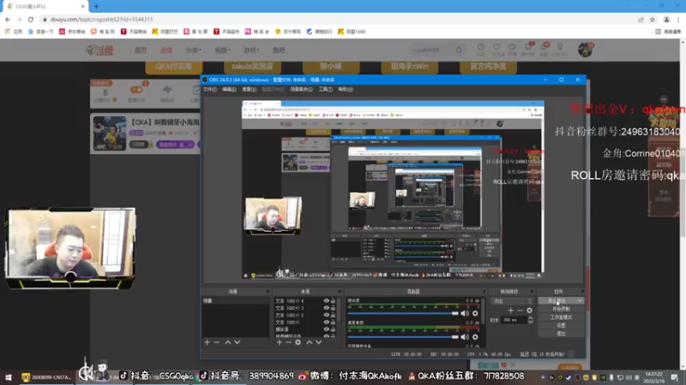686x385 pixels.
Task: Click 工作室模式 button in OBS
Action: click(x=561, y=317)
